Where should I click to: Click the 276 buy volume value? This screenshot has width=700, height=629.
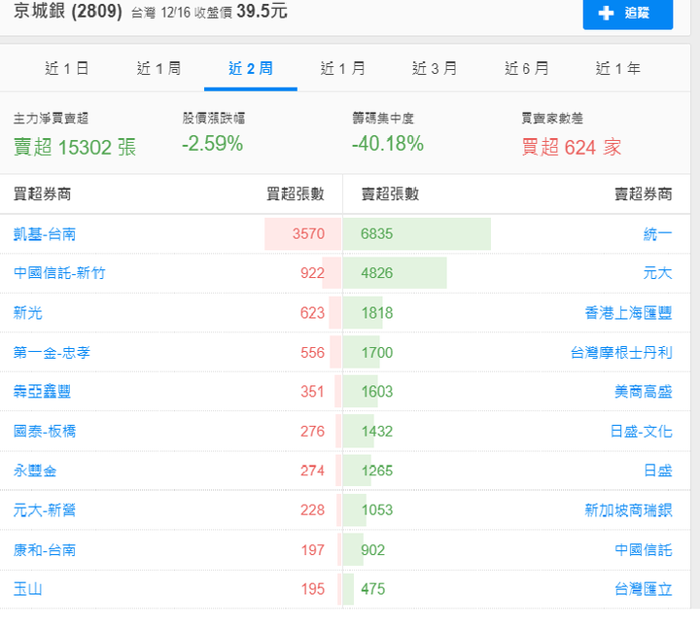tap(312, 432)
